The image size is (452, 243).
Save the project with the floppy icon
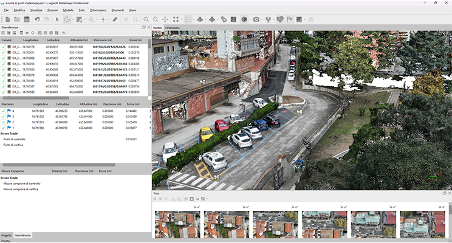click(x=27, y=19)
